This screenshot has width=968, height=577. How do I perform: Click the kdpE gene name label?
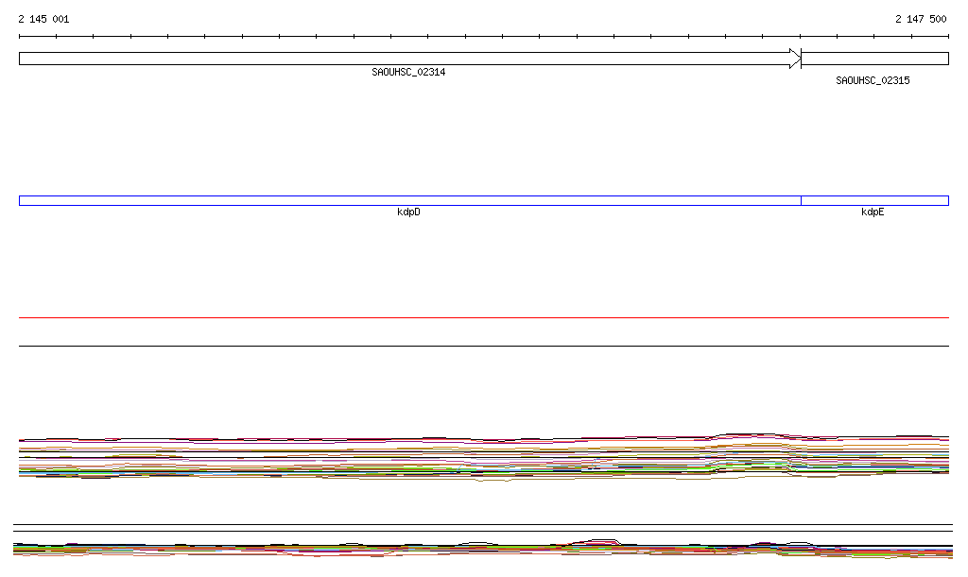pos(873,212)
